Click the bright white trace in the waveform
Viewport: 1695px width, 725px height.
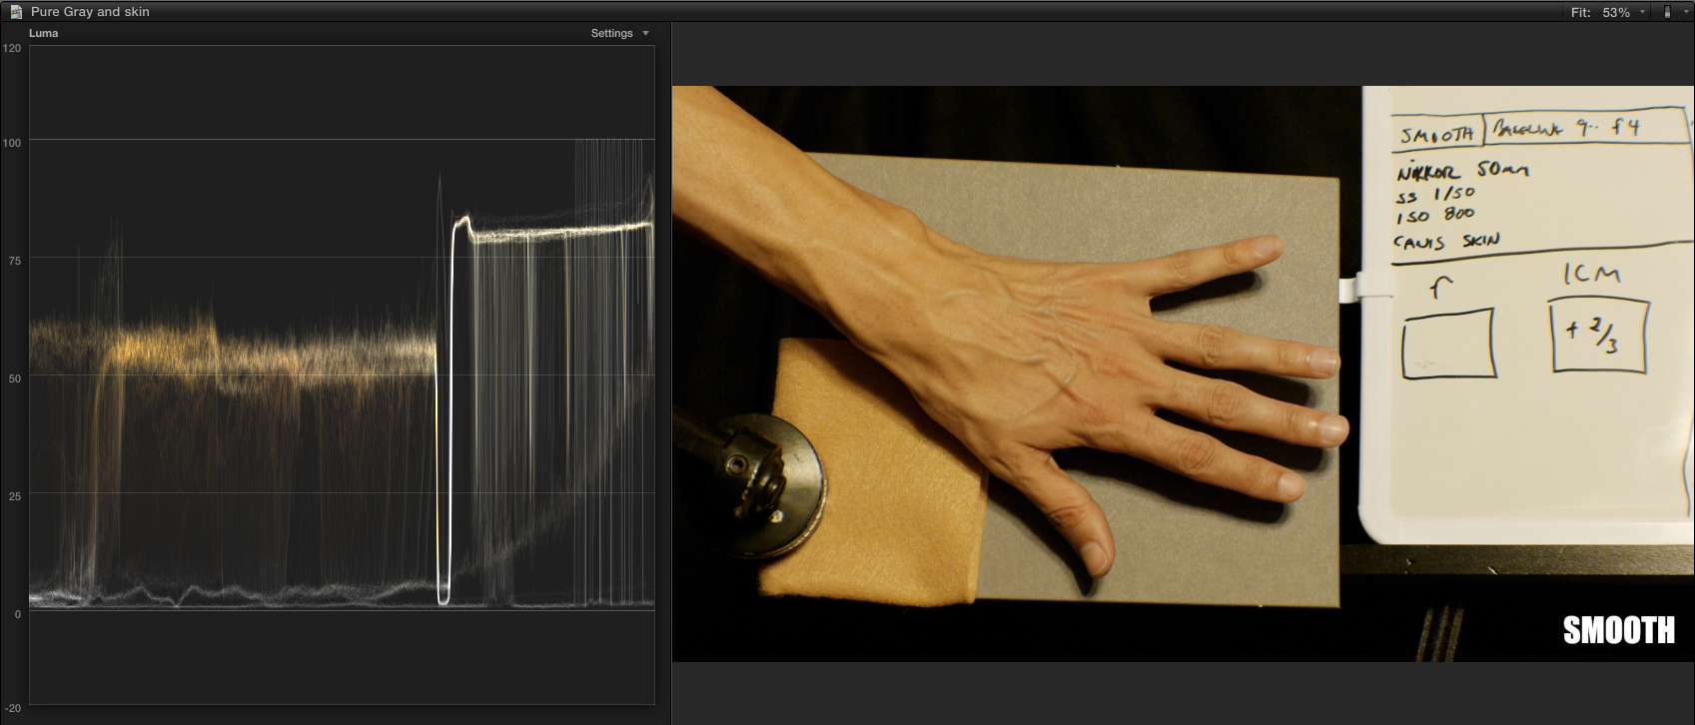click(x=559, y=233)
